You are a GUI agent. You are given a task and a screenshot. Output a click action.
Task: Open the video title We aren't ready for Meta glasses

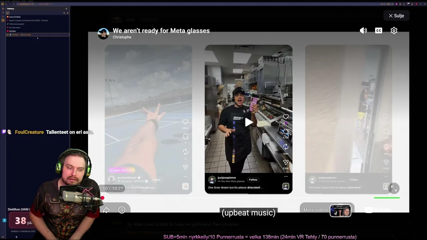[x=161, y=31]
